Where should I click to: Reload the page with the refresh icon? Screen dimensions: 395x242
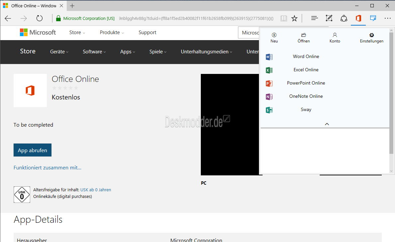tap(39, 18)
